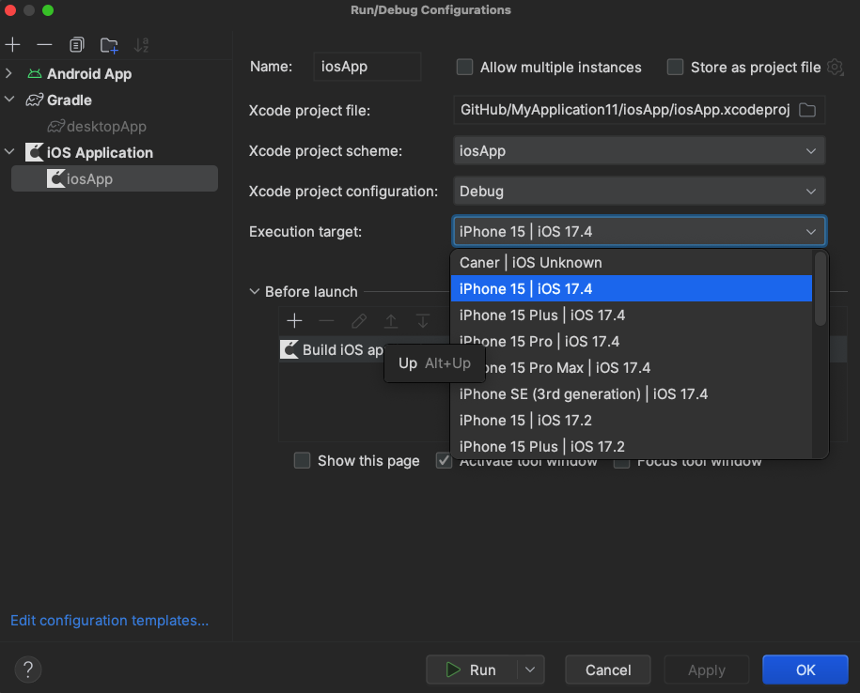Choose iPhone 15 Plus | iOS 17.4
This screenshot has width=860, height=693.
pos(631,315)
